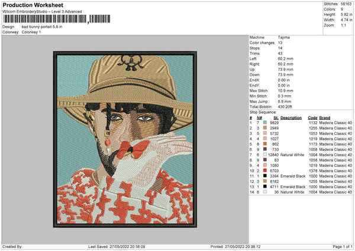Viewport: 355px width, 251px height.
Task: Pick the black swatch beside stitch count 4711
Action: click(265, 186)
